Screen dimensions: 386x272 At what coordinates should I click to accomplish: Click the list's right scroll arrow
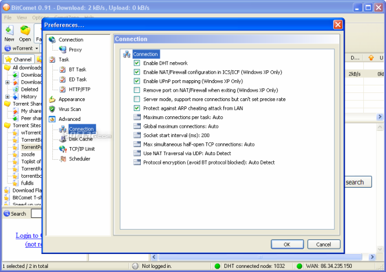(x=380, y=117)
